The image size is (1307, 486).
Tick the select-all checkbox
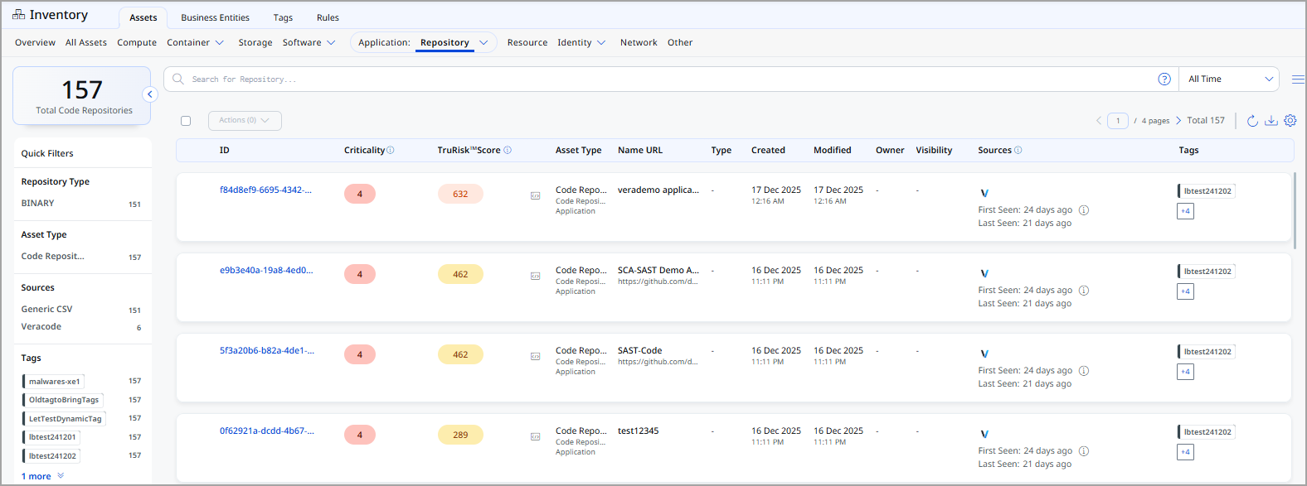186,121
